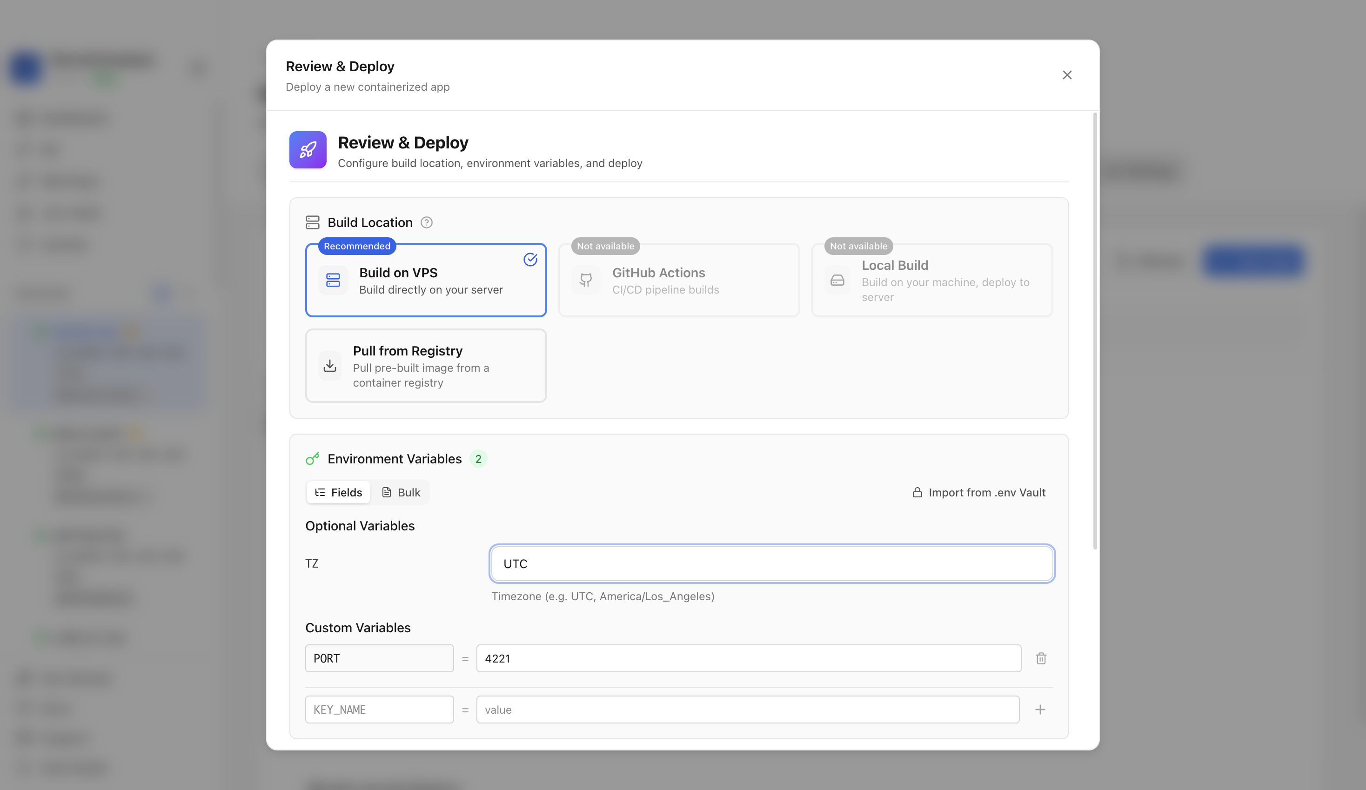Select the Build on VPS option
This screenshot has height=790, width=1366.
(x=426, y=280)
